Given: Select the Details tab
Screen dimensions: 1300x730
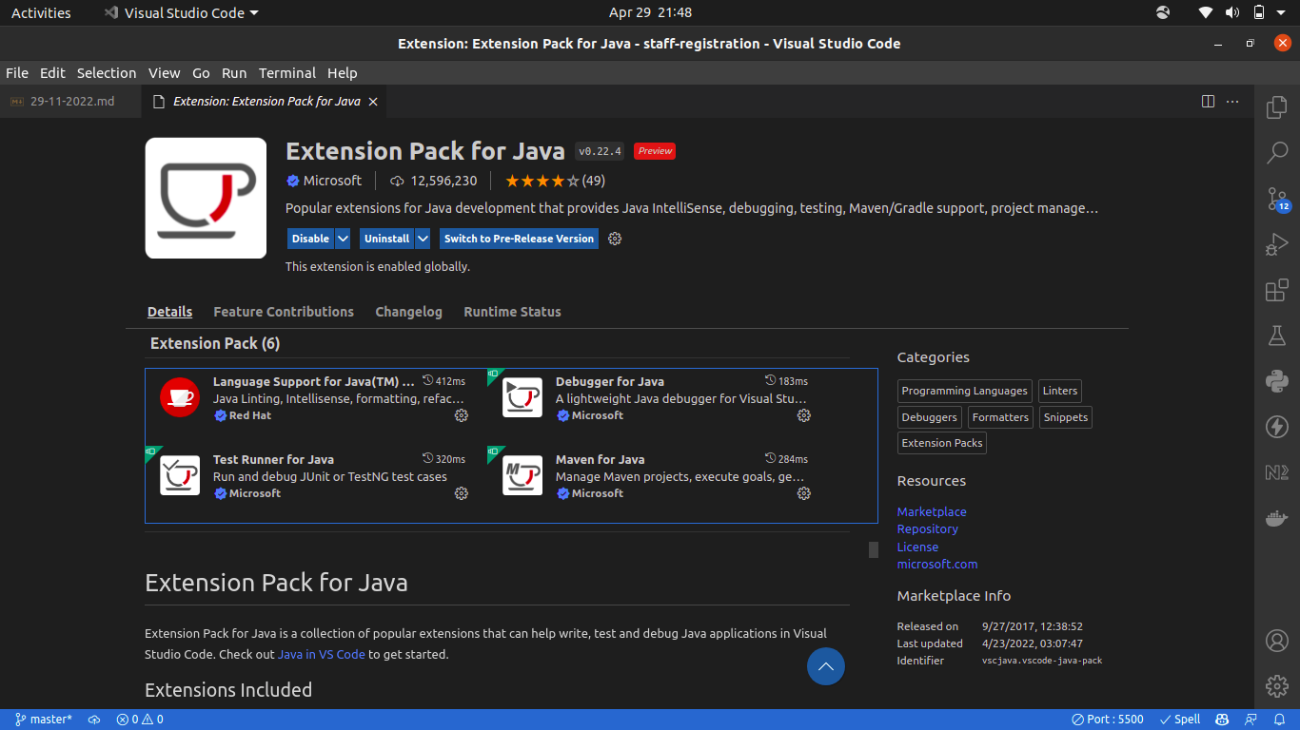Looking at the screenshot, I should tap(170, 312).
